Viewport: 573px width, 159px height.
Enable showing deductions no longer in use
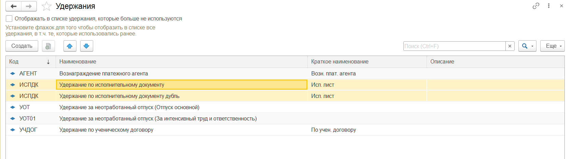(x=9, y=19)
